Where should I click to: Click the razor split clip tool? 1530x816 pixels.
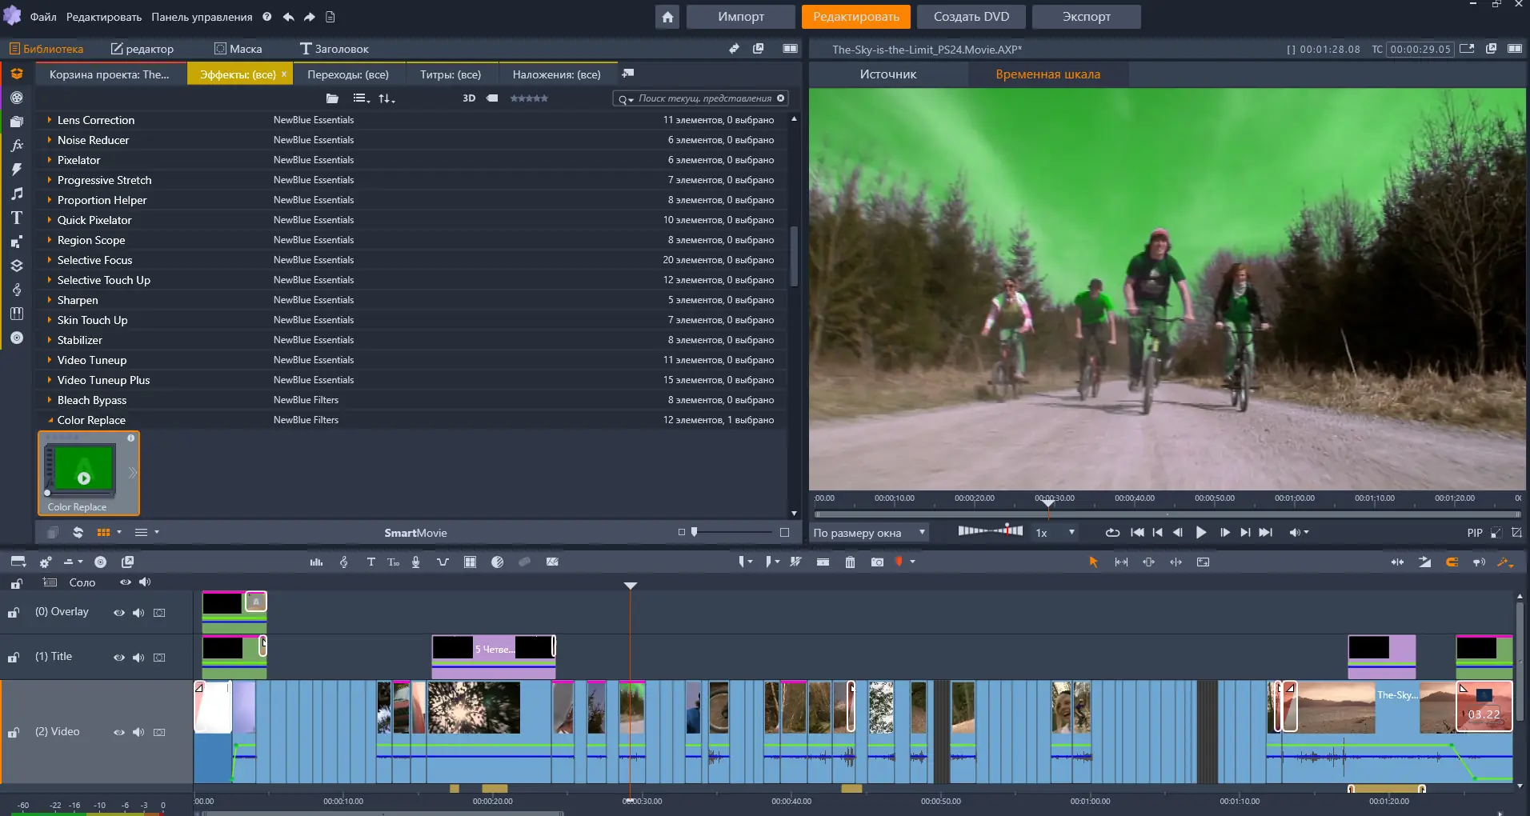pos(823,562)
